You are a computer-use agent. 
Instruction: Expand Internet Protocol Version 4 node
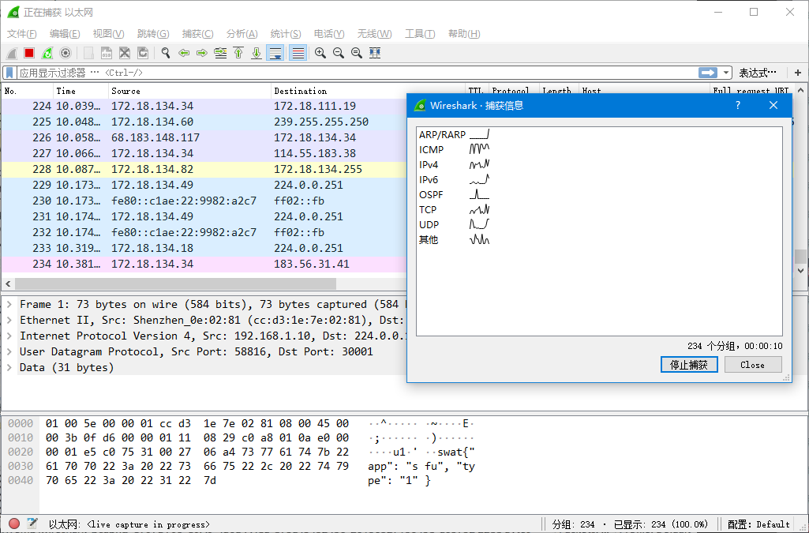pos(9,336)
